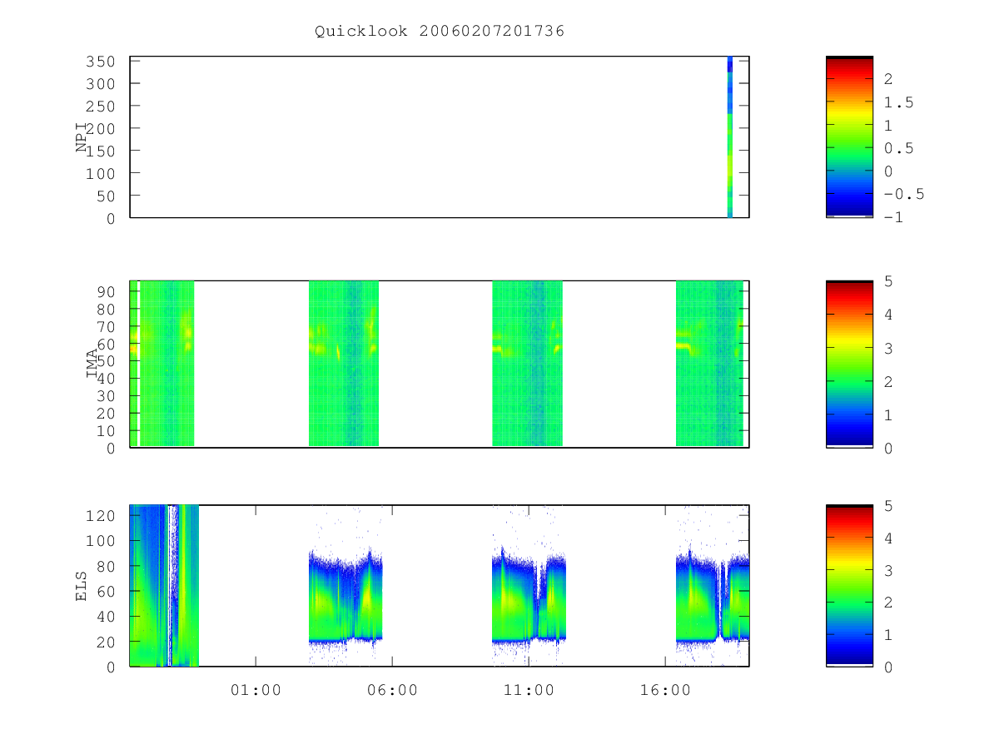The width and height of the screenshot is (999, 749).
Task: Click the -1 label on NPI colorbar
Action: pyautogui.click(x=894, y=217)
